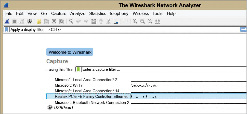This screenshot has height=114, width=247.
Task: Select the Microsoft: Wi-Fi interface
Action: click(68, 85)
